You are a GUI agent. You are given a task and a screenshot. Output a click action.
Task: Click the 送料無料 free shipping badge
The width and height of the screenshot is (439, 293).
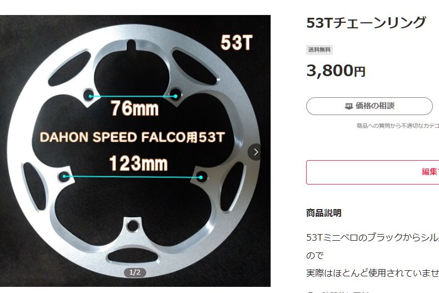click(320, 50)
